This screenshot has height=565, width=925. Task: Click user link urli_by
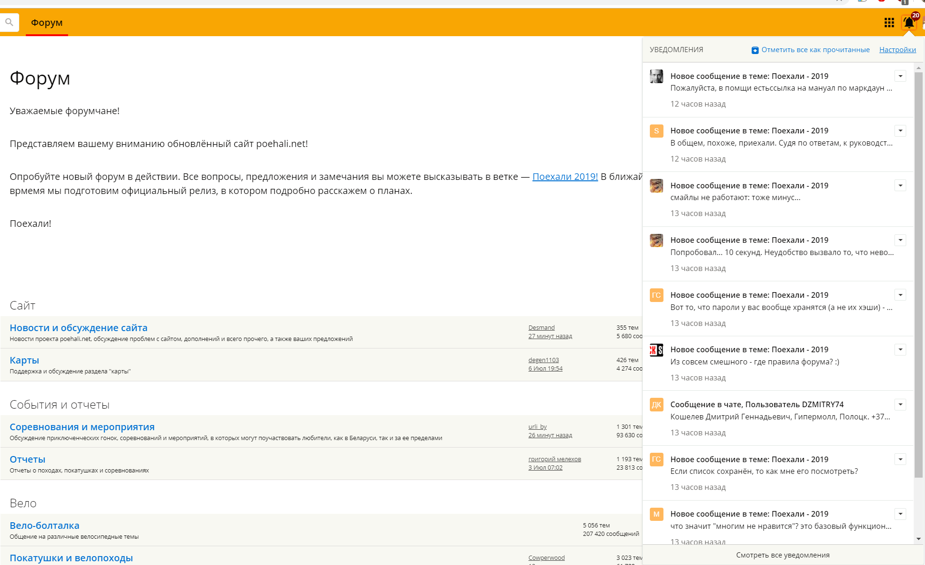click(538, 426)
